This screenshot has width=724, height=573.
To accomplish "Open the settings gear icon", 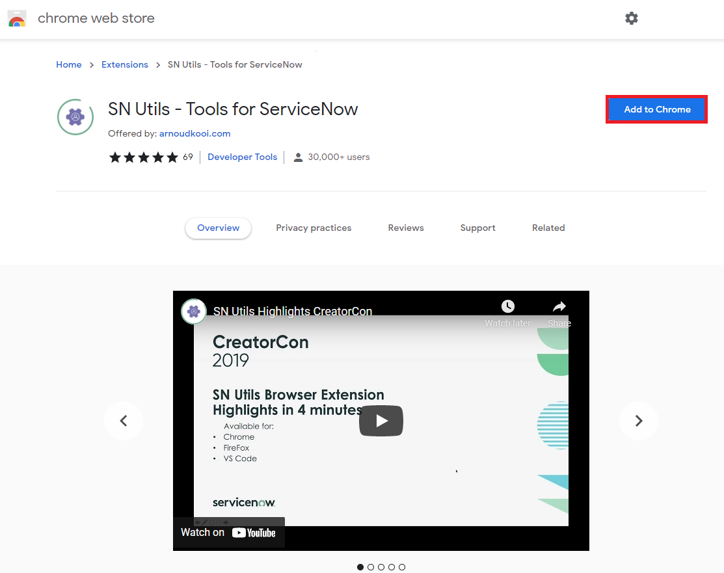I will tap(631, 18).
